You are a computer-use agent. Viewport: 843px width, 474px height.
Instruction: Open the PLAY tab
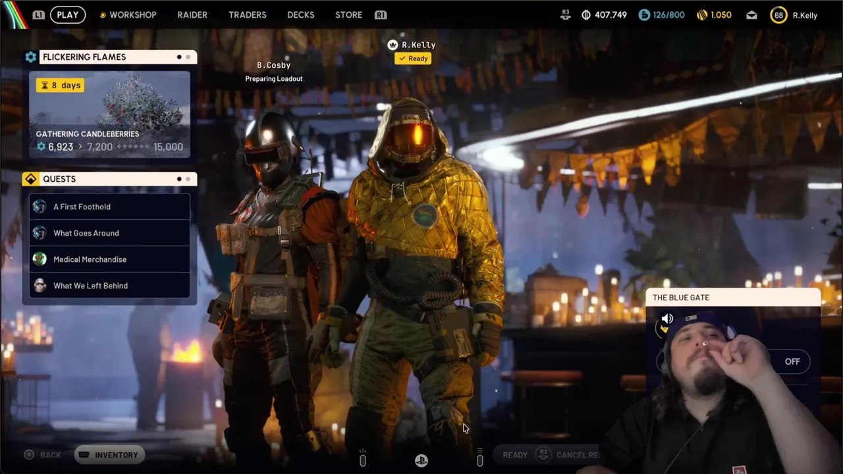click(67, 14)
